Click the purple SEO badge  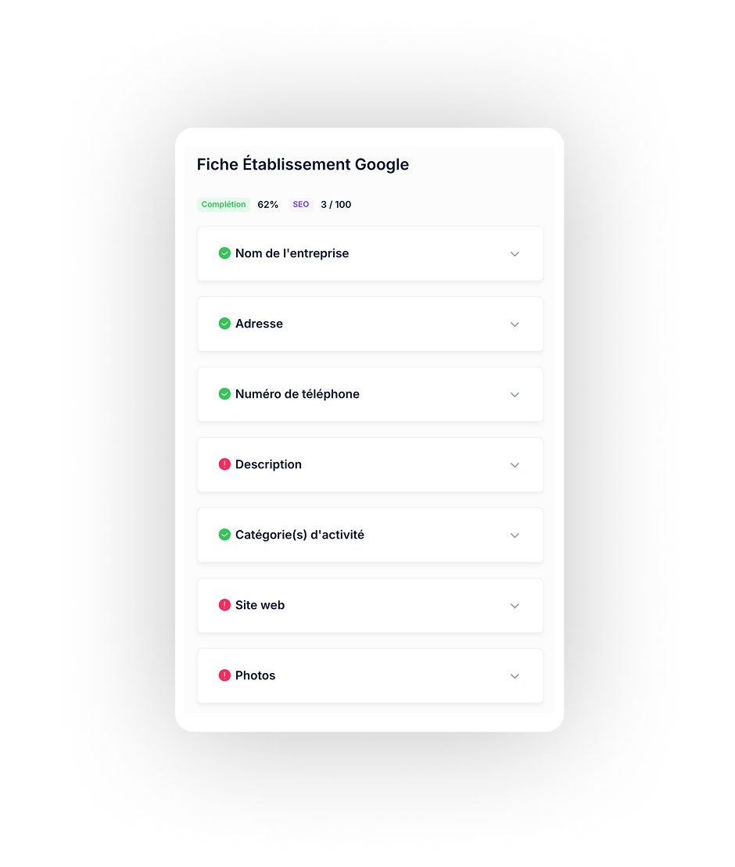click(301, 205)
